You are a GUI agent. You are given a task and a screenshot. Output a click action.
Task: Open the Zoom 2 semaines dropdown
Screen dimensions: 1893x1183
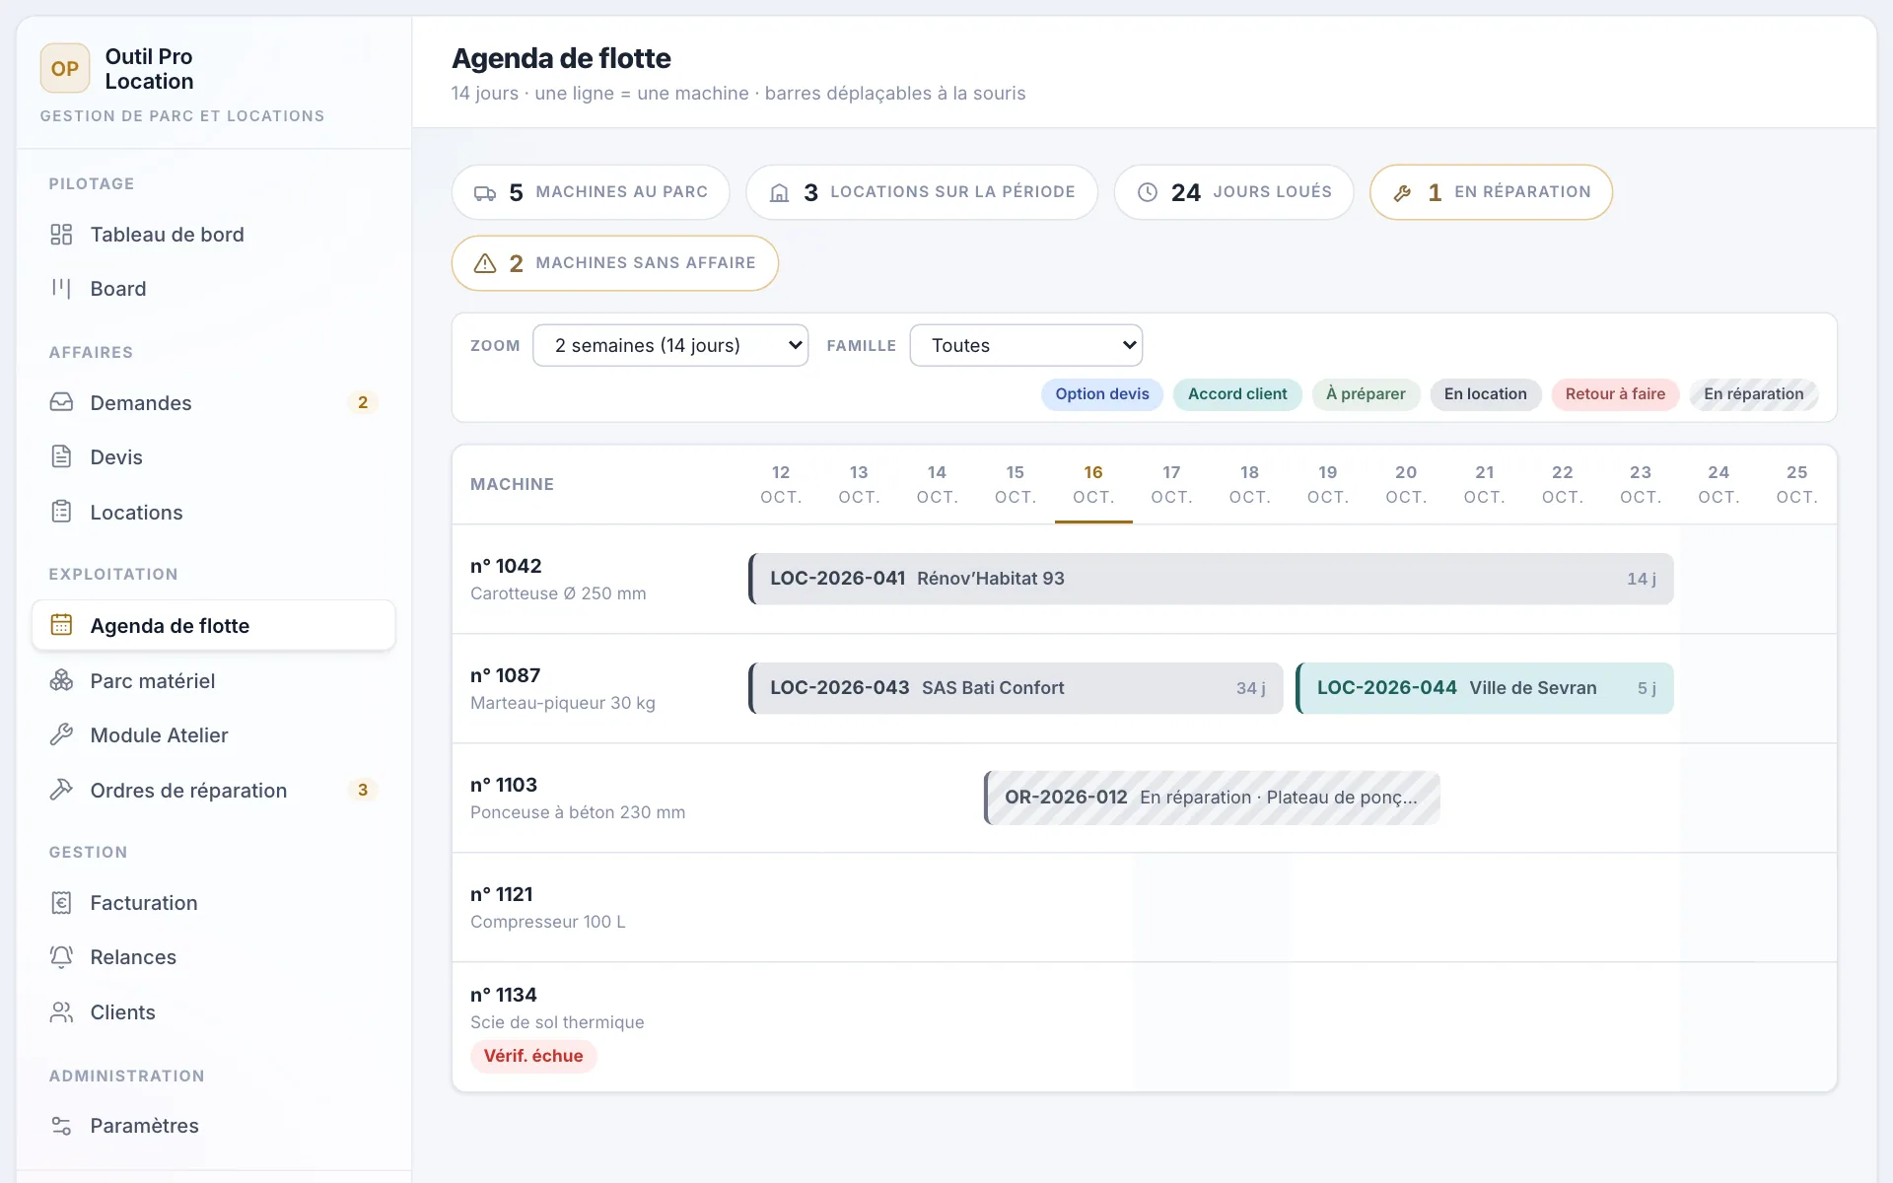[x=670, y=345]
